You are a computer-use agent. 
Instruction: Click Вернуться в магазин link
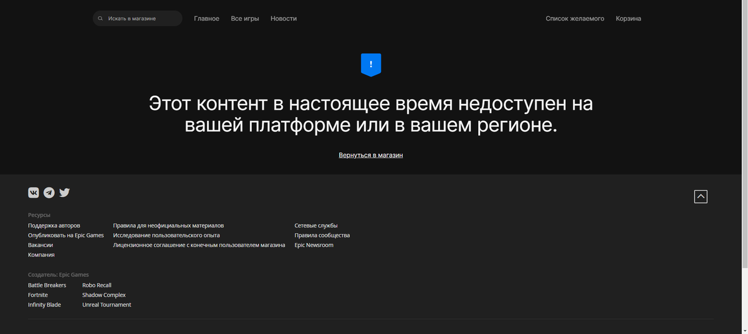click(371, 155)
